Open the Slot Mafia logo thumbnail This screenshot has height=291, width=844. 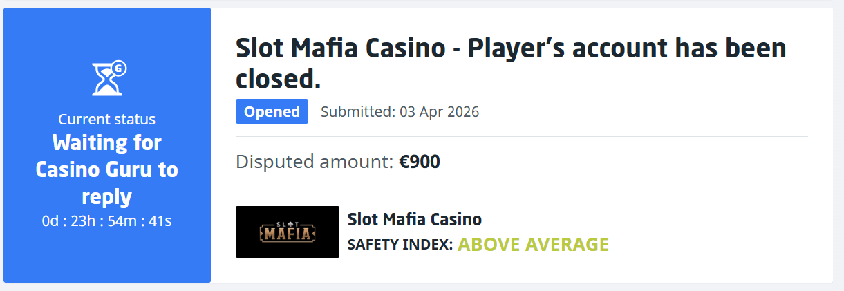pyautogui.click(x=288, y=232)
